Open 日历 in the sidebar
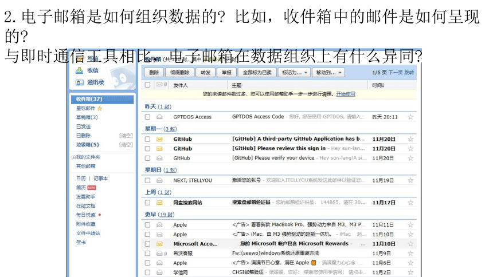The height and width of the screenshot is (277, 493). tap(81, 179)
